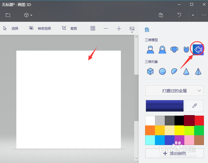Pick the hemisphere 3D object
The height and width of the screenshot is (163, 208).
pyautogui.click(x=174, y=71)
